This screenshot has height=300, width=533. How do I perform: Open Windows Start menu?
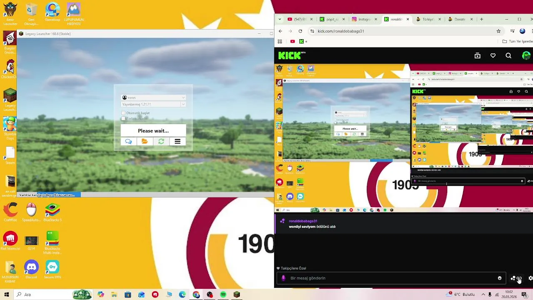(x=7, y=295)
